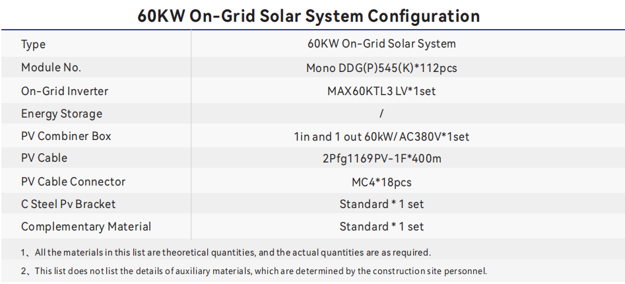Select the "Module No." label cell
This screenshot has width=625, height=284.
[51, 67]
